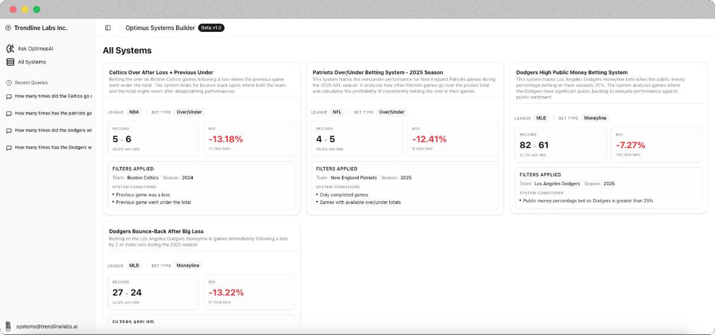Open Celtics Over After Loss system card

coord(153,73)
